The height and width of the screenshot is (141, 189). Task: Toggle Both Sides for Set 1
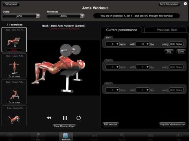pos(176,44)
